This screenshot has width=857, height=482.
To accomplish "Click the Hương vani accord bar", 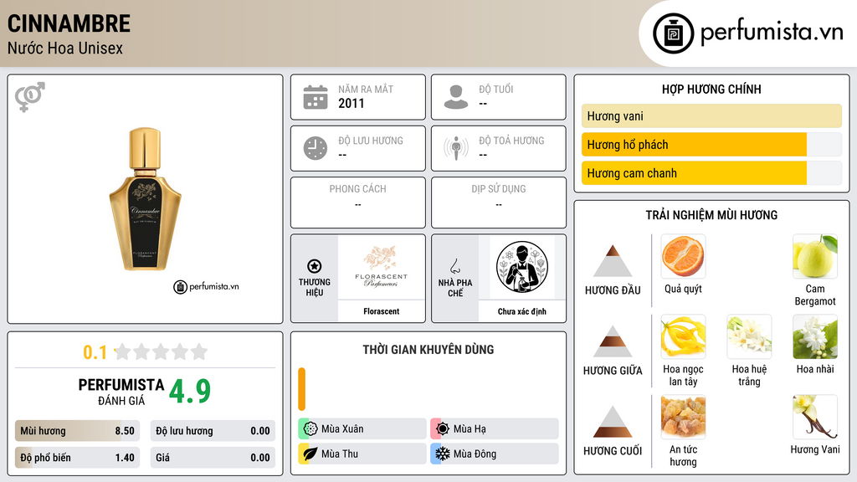I will coord(711,115).
